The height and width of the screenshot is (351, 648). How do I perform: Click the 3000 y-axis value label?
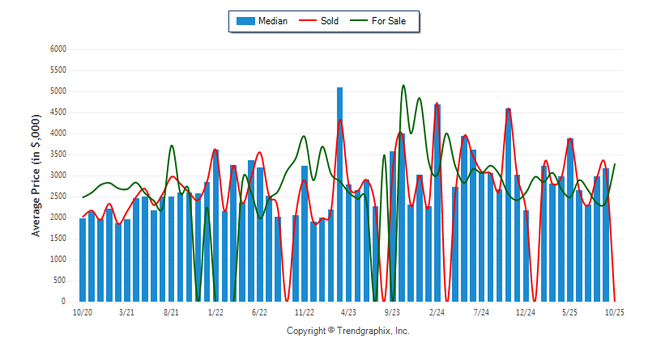click(58, 175)
